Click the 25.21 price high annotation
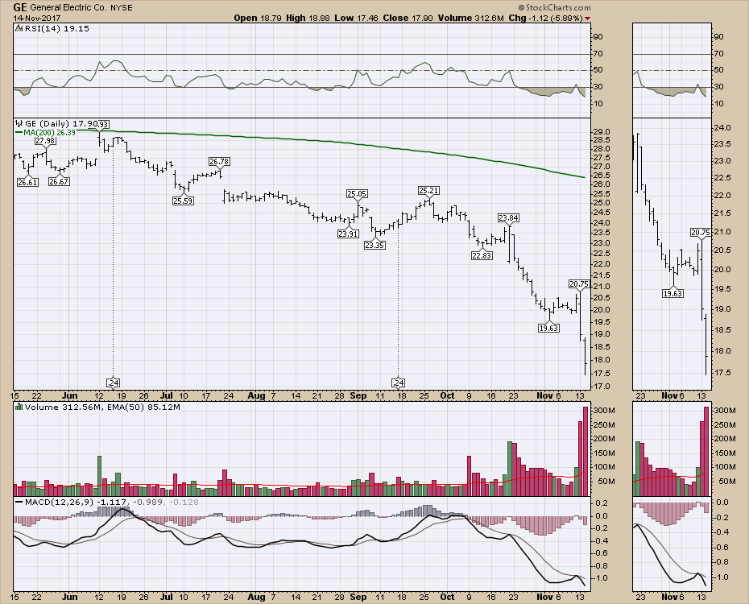 428,191
